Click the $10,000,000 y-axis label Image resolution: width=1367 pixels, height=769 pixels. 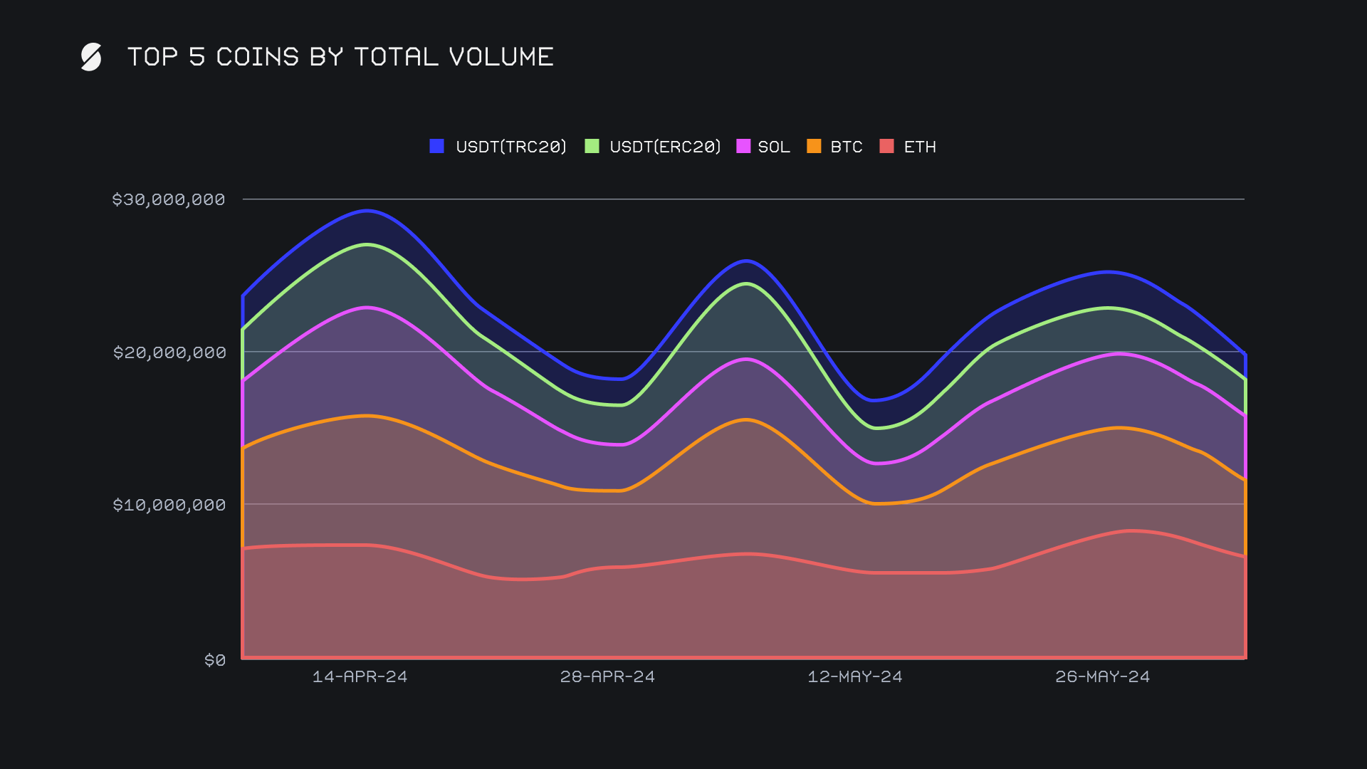click(169, 505)
